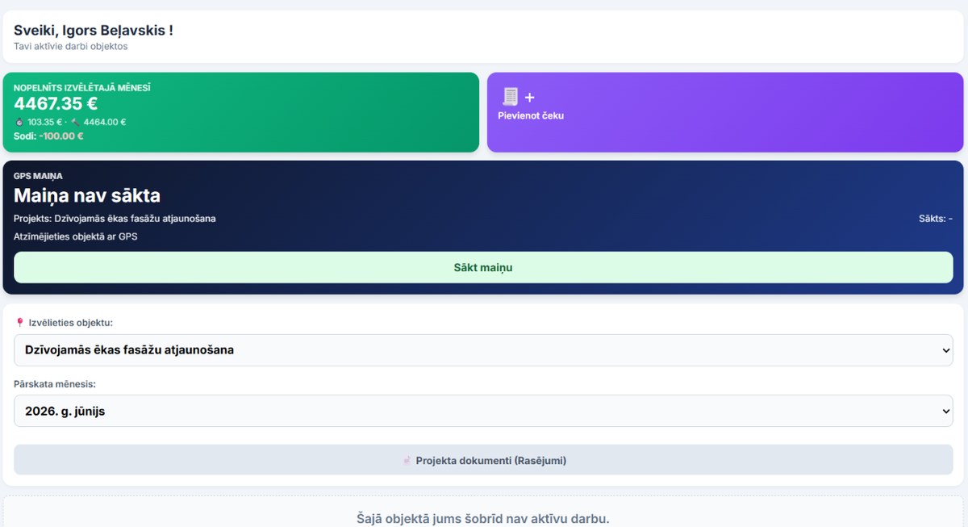Click the red pin icon beside Izvēlieties objektu
The height and width of the screenshot is (527, 968).
tap(19, 323)
